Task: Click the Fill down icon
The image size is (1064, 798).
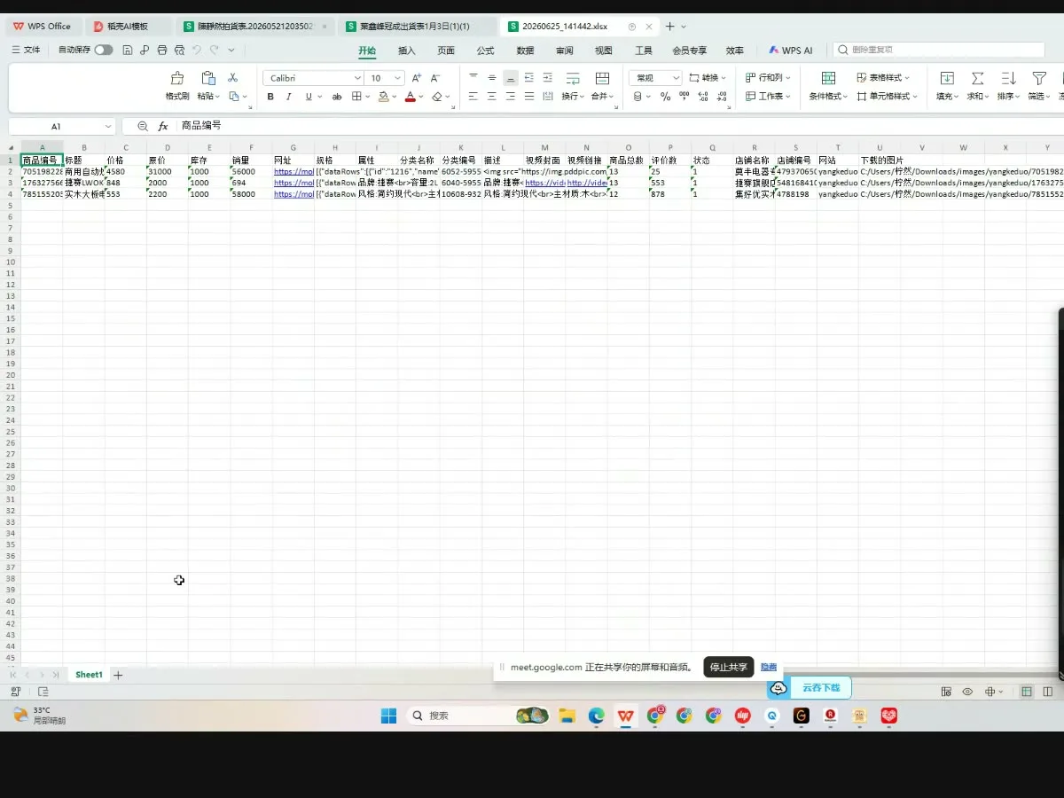Action: pos(947,78)
